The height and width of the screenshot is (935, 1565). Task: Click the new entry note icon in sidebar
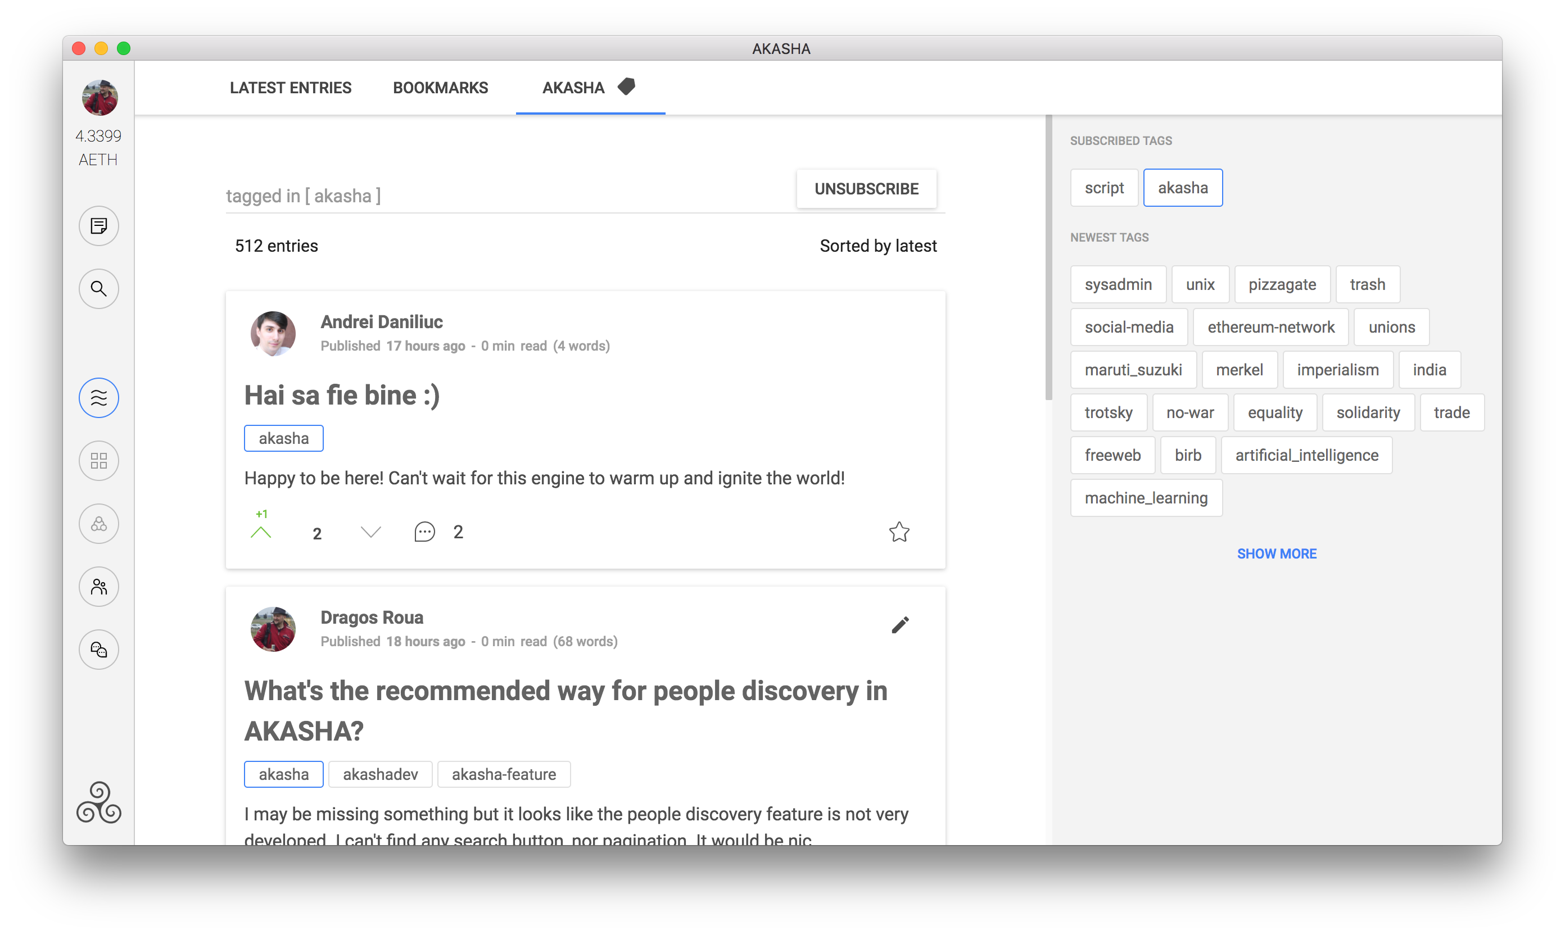tap(99, 225)
